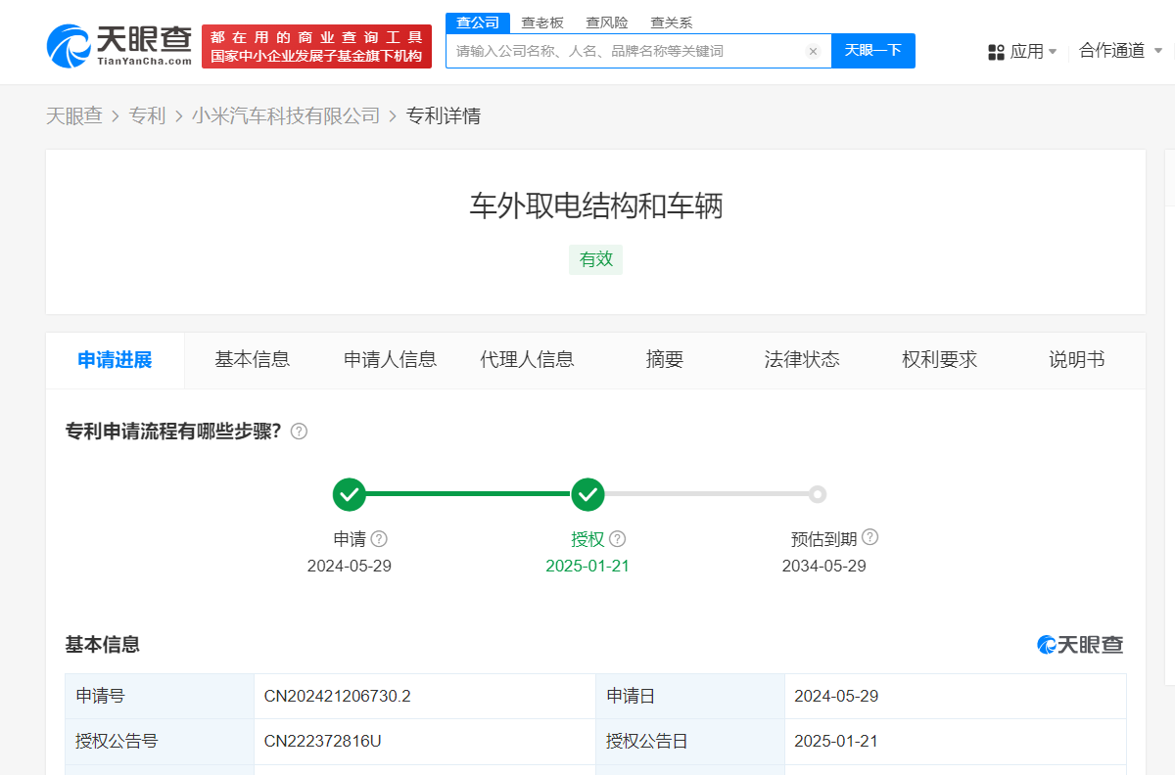
Task: Click the TianYanCha logo in header
Action: (118, 45)
